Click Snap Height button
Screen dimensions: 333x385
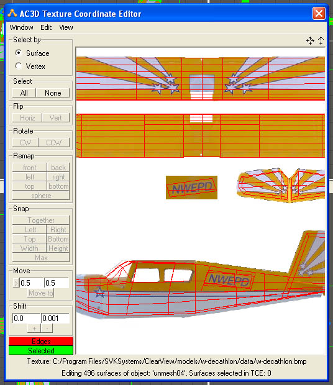(x=58, y=248)
